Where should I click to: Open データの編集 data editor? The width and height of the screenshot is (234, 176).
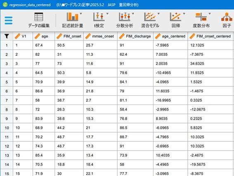39,20
